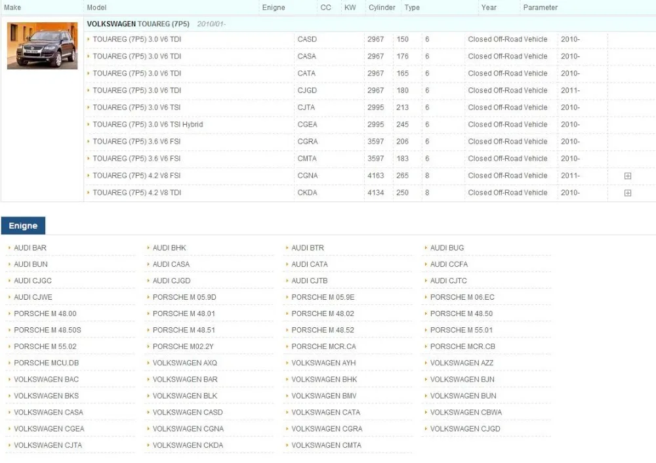
Task: Open the AUDI CJTC engine link
Action: coord(449,281)
